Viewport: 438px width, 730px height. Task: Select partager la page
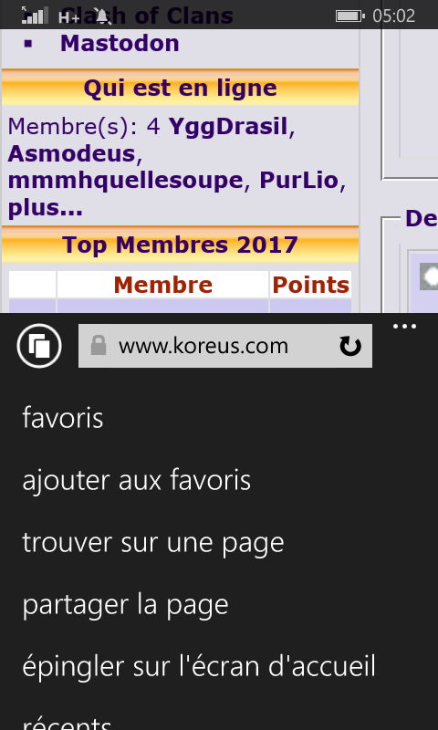coord(125,605)
